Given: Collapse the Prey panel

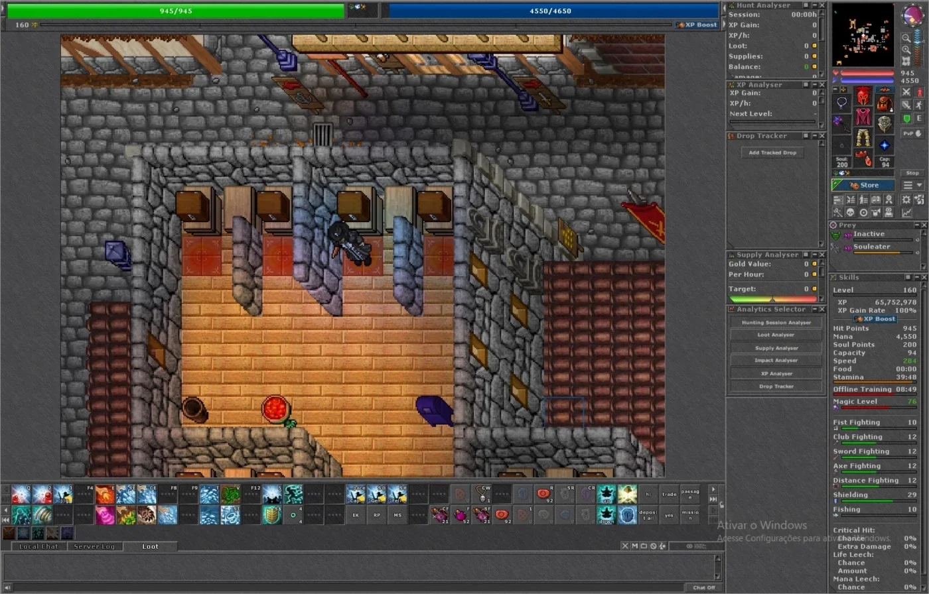Looking at the screenshot, I should coord(916,225).
